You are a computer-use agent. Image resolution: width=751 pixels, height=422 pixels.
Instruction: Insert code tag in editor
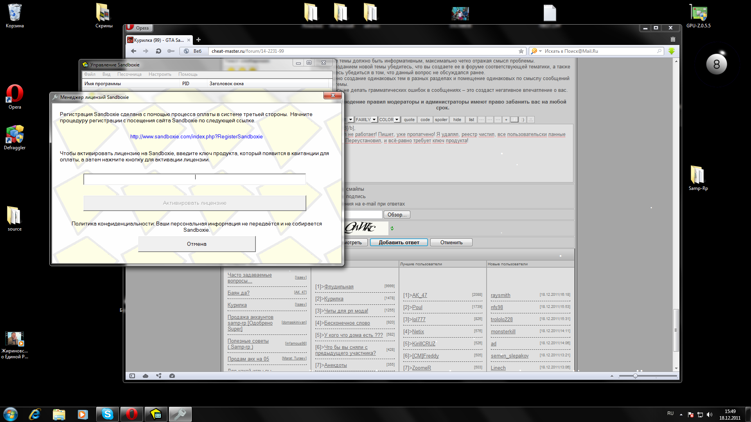(x=425, y=120)
